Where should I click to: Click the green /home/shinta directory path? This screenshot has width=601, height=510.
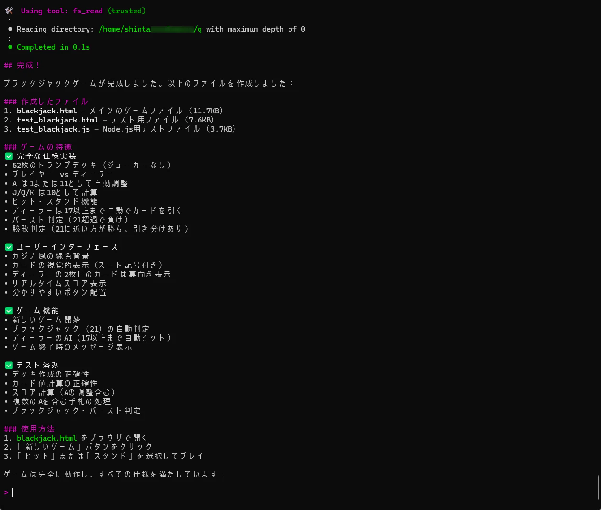click(x=150, y=29)
